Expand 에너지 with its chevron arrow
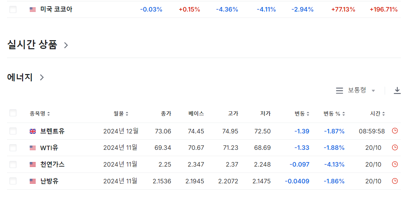Viewport: 412px width, 205px height. [42, 77]
